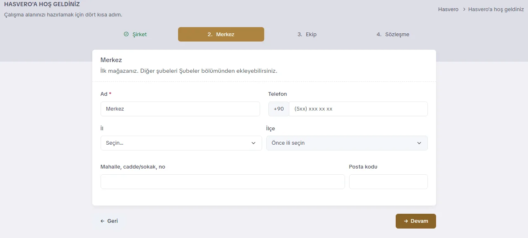Click the Posta kodu input field
This screenshot has height=238, width=528.
pos(388,182)
